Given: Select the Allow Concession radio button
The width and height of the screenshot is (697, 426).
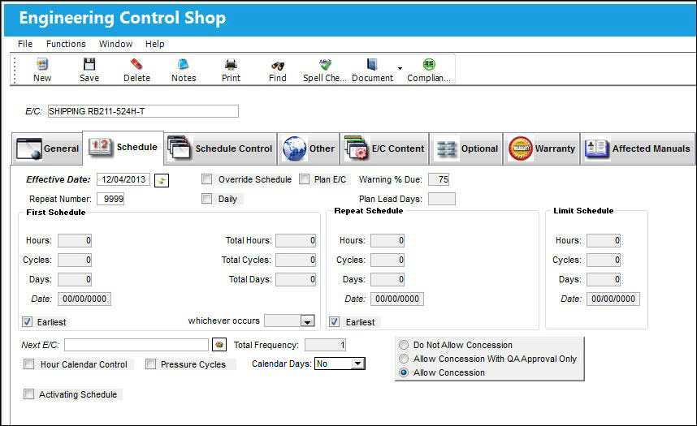Looking at the screenshot, I should click(404, 372).
